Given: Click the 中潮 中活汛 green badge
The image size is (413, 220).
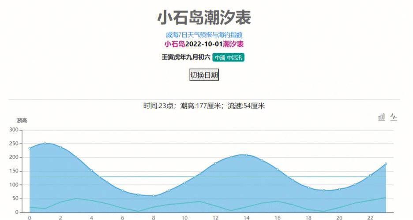Looking at the screenshot, I should tap(229, 58).
